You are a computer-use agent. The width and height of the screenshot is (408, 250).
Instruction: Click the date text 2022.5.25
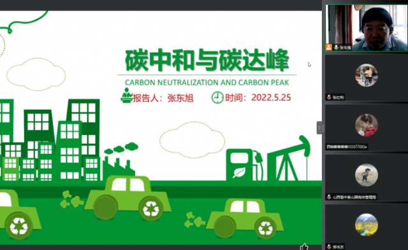271,97
